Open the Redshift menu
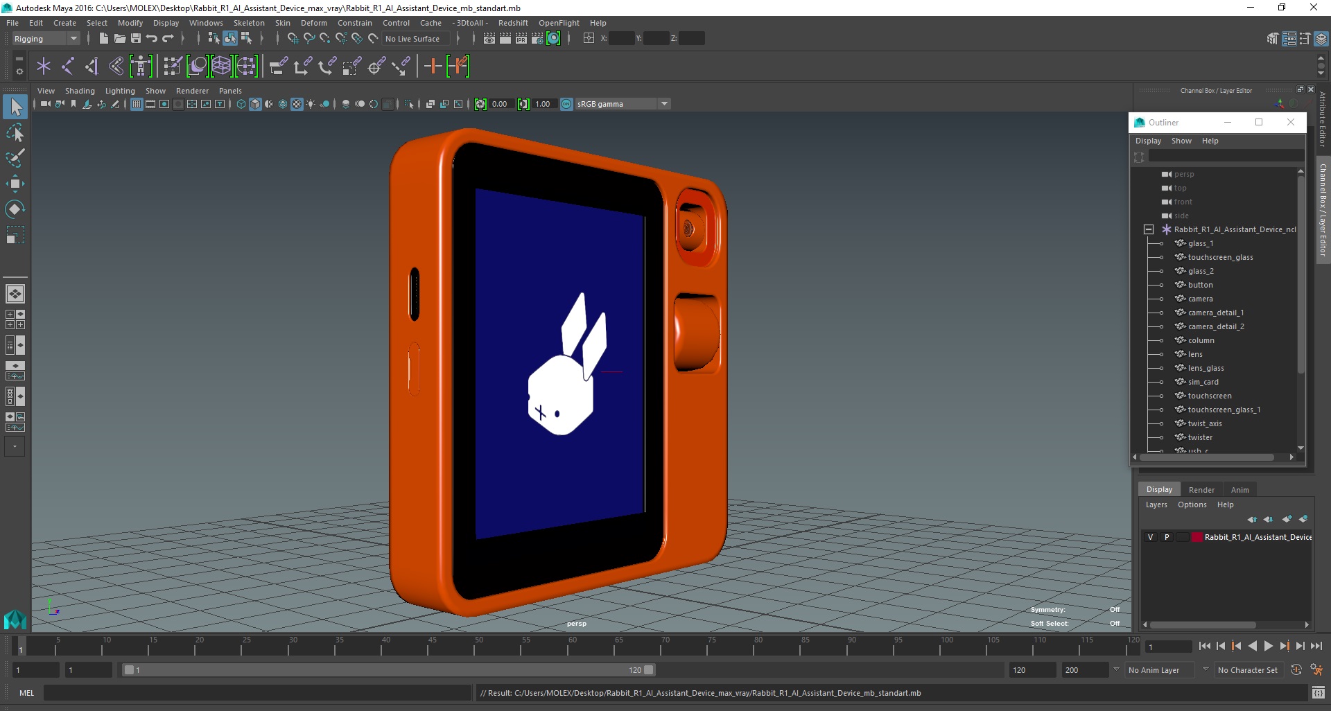The width and height of the screenshot is (1331, 711). tap(513, 23)
